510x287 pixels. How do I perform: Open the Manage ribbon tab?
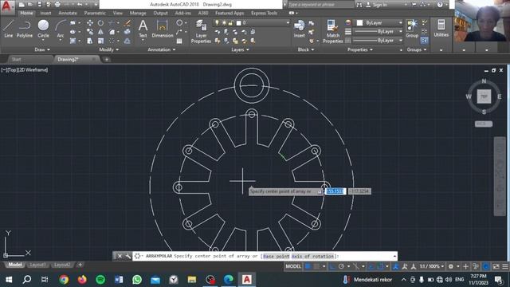point(138,13)
